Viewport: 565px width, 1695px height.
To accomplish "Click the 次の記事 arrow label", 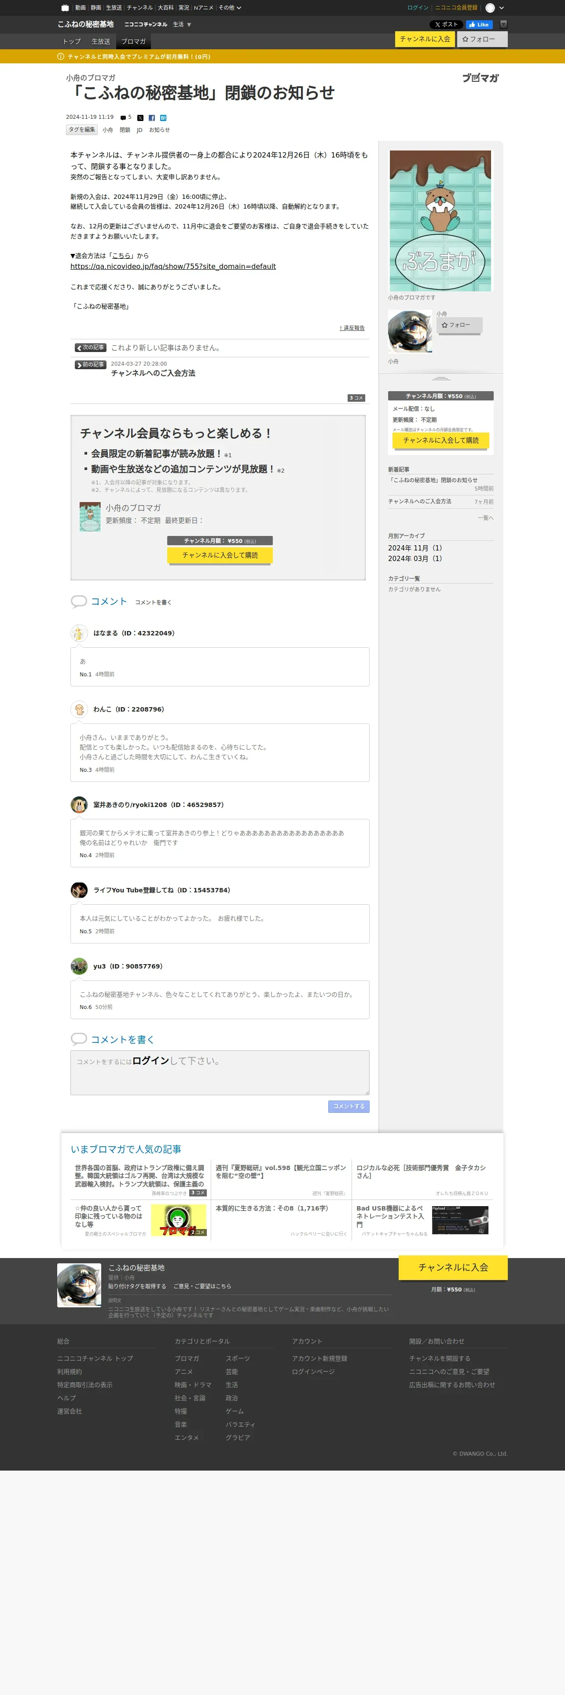I will 90,348.
